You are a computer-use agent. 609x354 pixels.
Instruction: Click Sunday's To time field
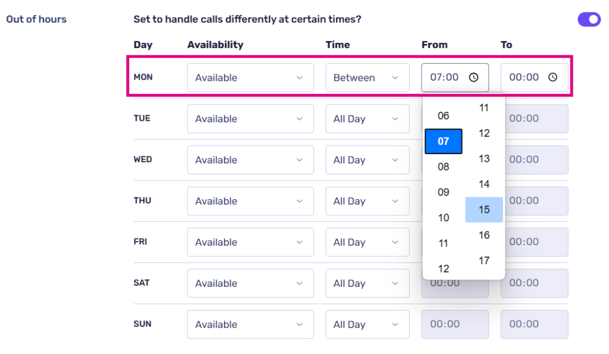pos(534,324)
